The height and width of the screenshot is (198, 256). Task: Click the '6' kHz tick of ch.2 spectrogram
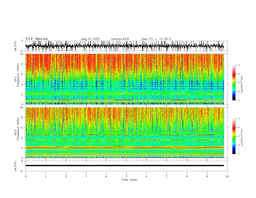(23, 127)
